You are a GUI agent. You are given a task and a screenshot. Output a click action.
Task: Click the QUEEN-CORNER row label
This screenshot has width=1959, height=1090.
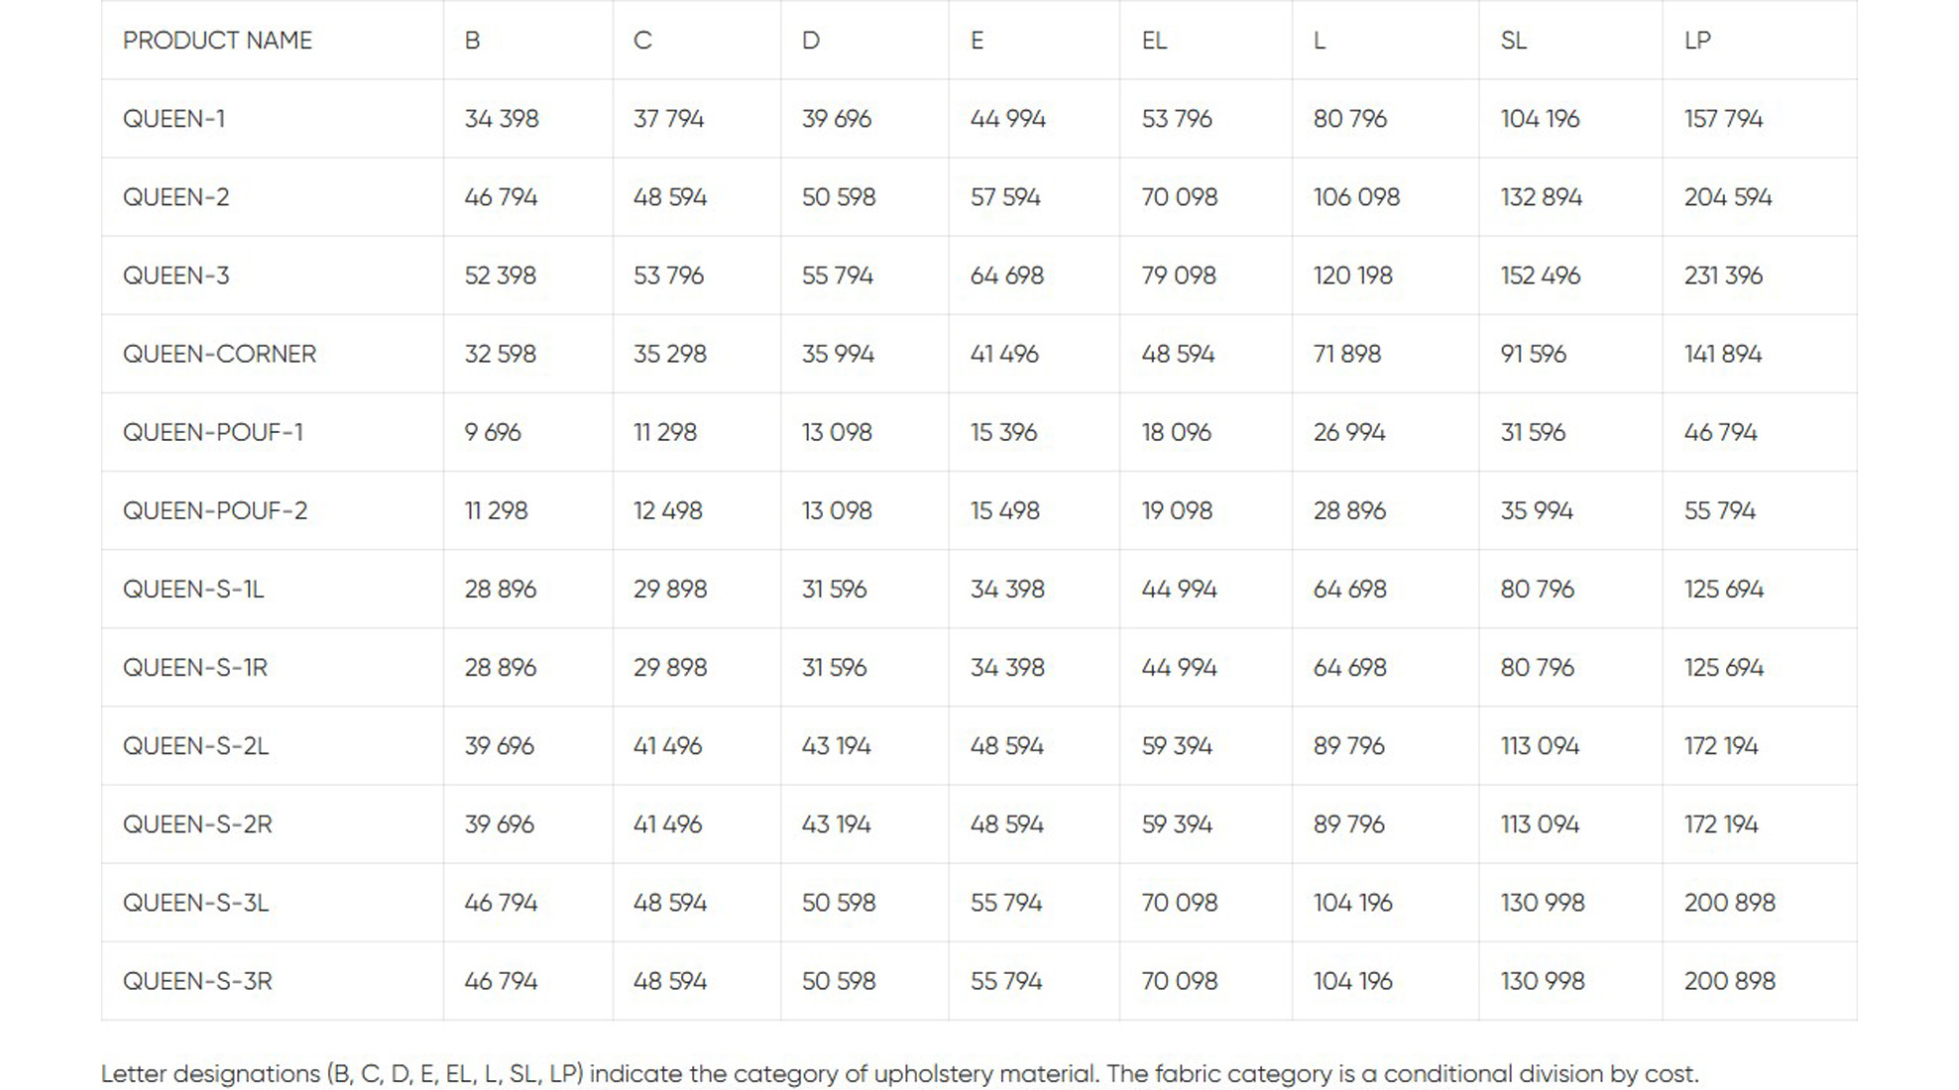[219, 354]
